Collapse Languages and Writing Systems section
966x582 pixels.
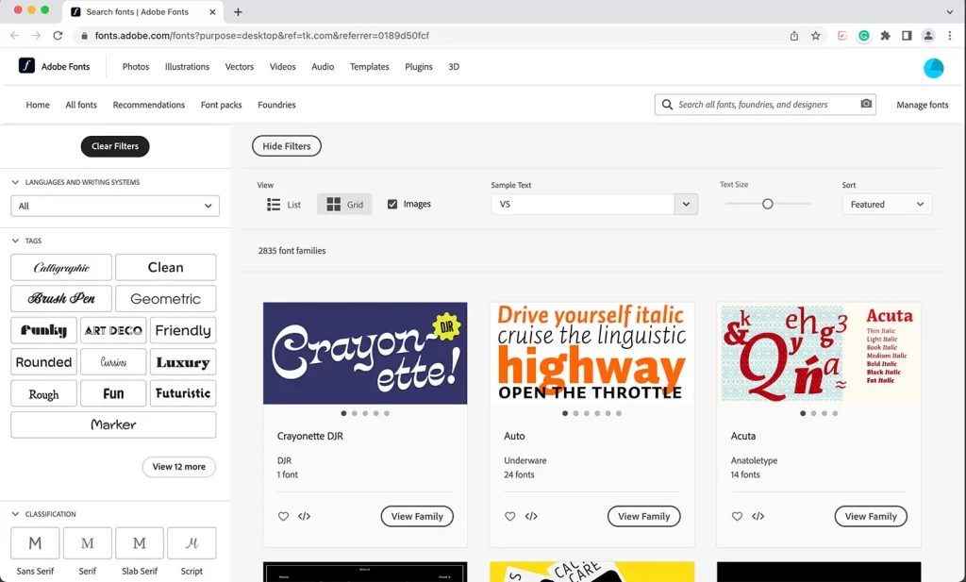pos(15,182)
